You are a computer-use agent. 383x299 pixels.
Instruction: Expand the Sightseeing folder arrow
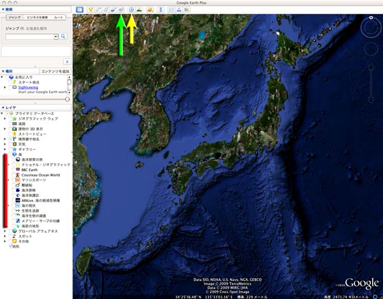[5, 87]
